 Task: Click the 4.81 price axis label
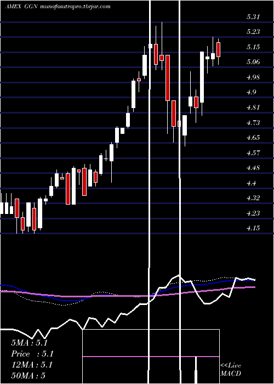253,108
